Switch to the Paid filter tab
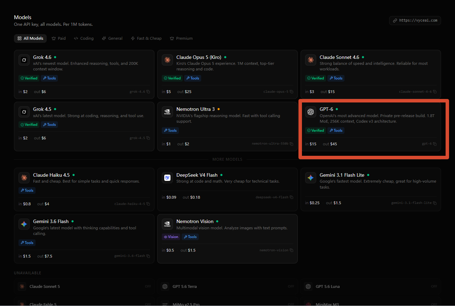This screenshot has height=306, width=455. [59, 38]
